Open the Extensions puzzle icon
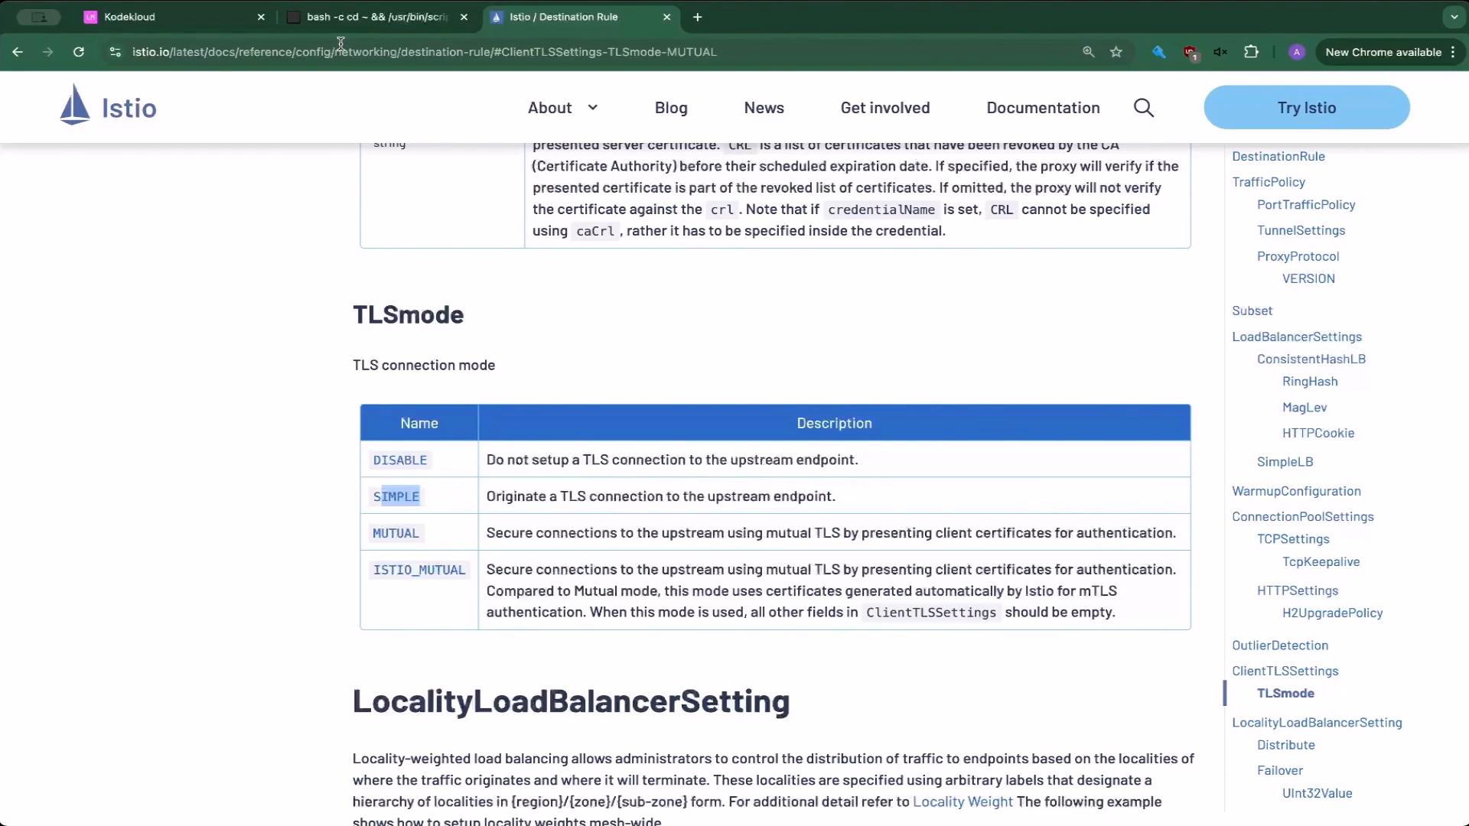Viewport: 1469px width, 826px height. coord(1252,52)
